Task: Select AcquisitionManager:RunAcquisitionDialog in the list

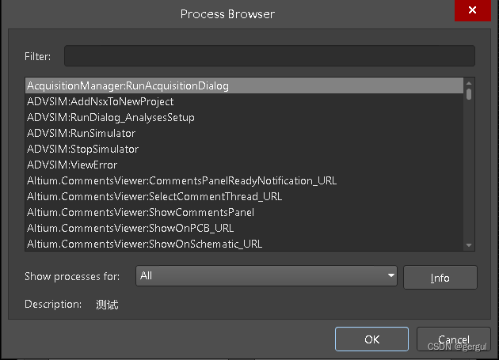Action: click(x=244, y=85)
